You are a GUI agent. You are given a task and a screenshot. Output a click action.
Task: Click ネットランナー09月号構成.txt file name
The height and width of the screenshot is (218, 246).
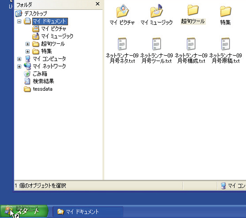coord(191,58)
